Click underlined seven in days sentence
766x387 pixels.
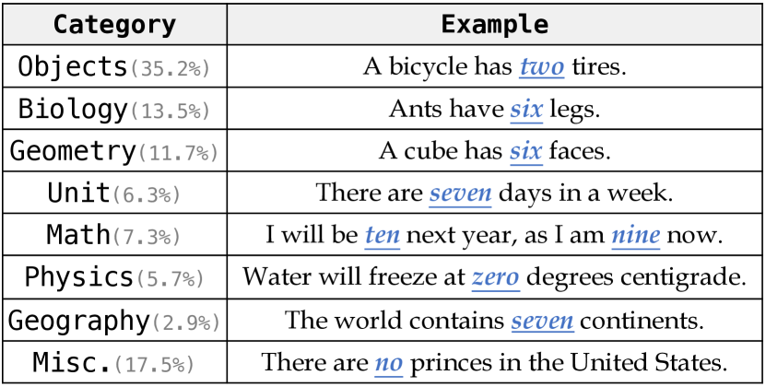[460, 193]
